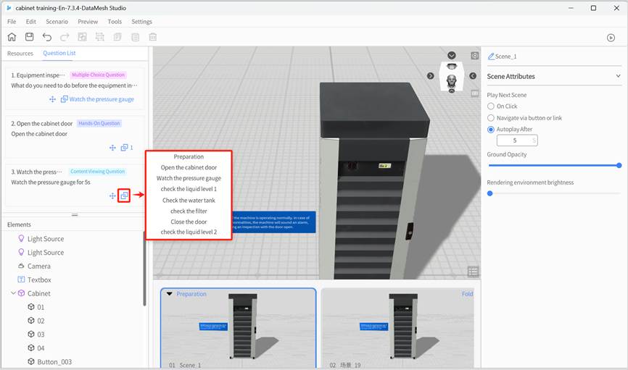Choose the Autoplay After radio option

click(491, 130)
